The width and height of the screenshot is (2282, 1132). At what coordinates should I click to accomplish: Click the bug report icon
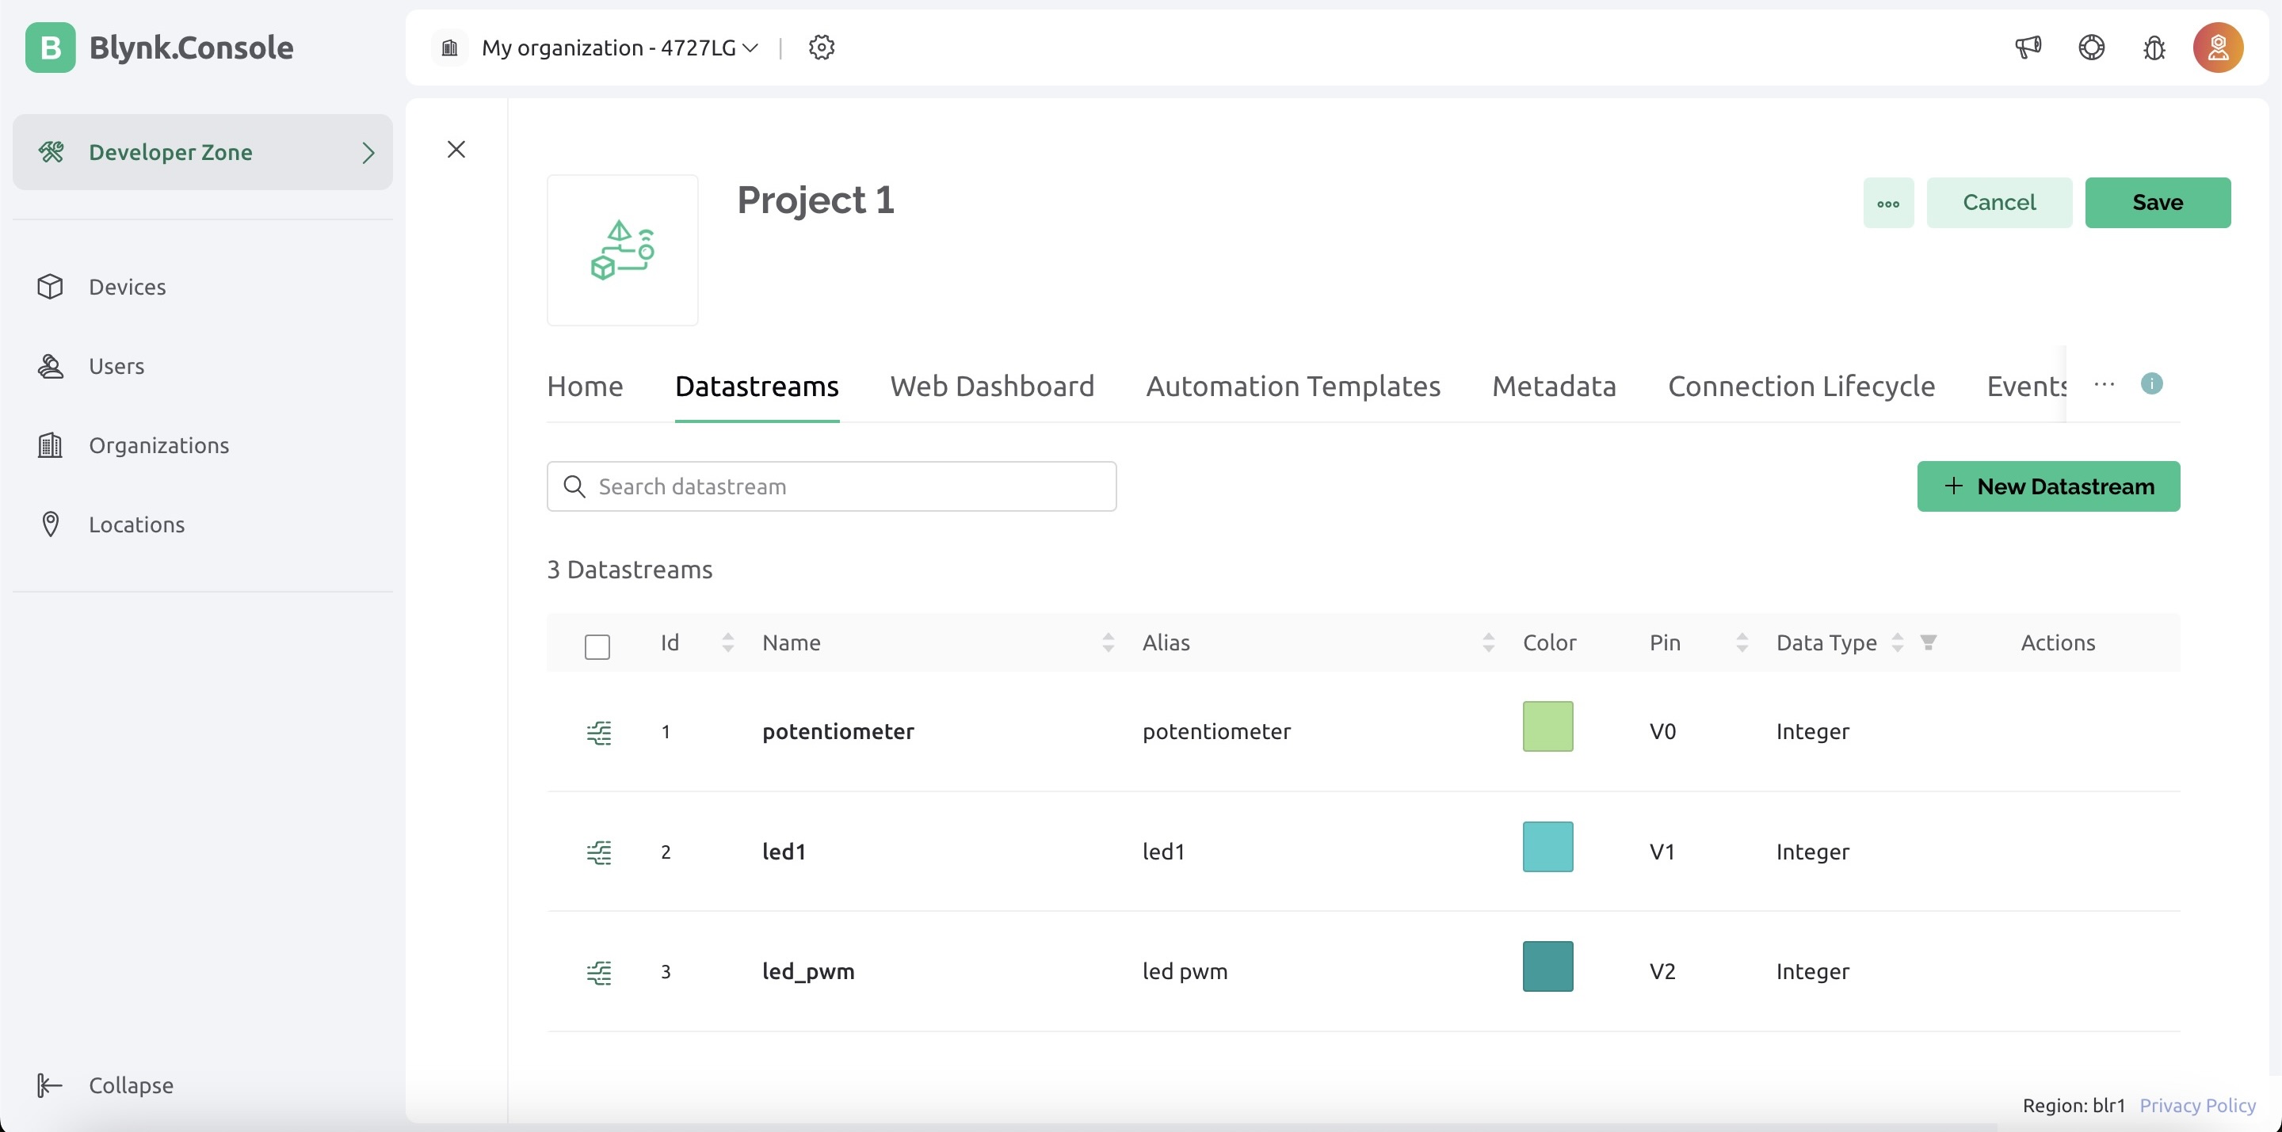click(x=2154, y=47)
